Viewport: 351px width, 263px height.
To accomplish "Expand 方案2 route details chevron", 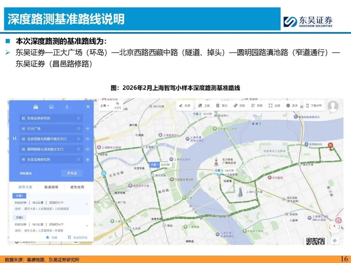I will [87, 226].
